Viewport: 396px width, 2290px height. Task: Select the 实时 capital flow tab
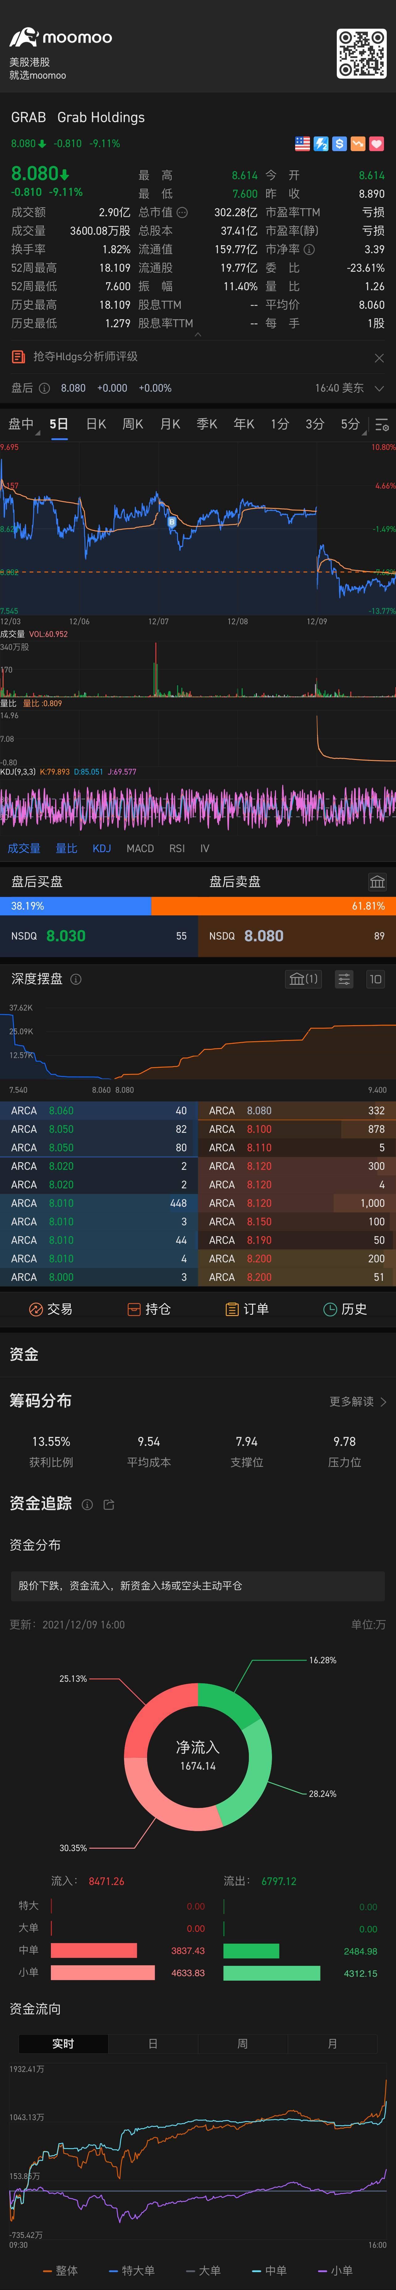(63, 2044)
